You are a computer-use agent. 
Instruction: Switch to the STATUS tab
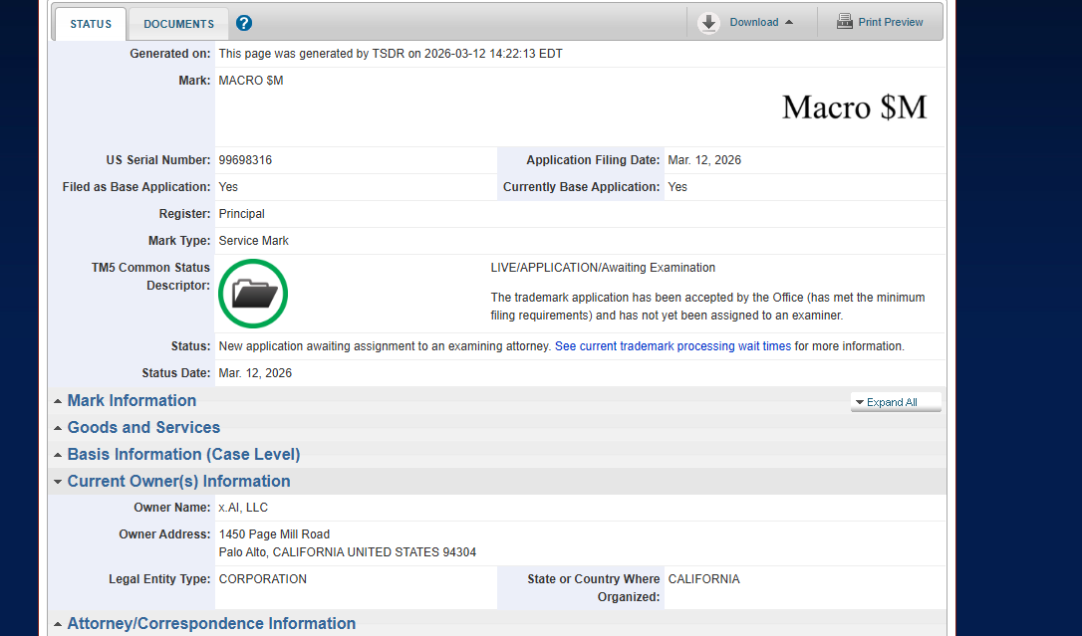(91, 24)
